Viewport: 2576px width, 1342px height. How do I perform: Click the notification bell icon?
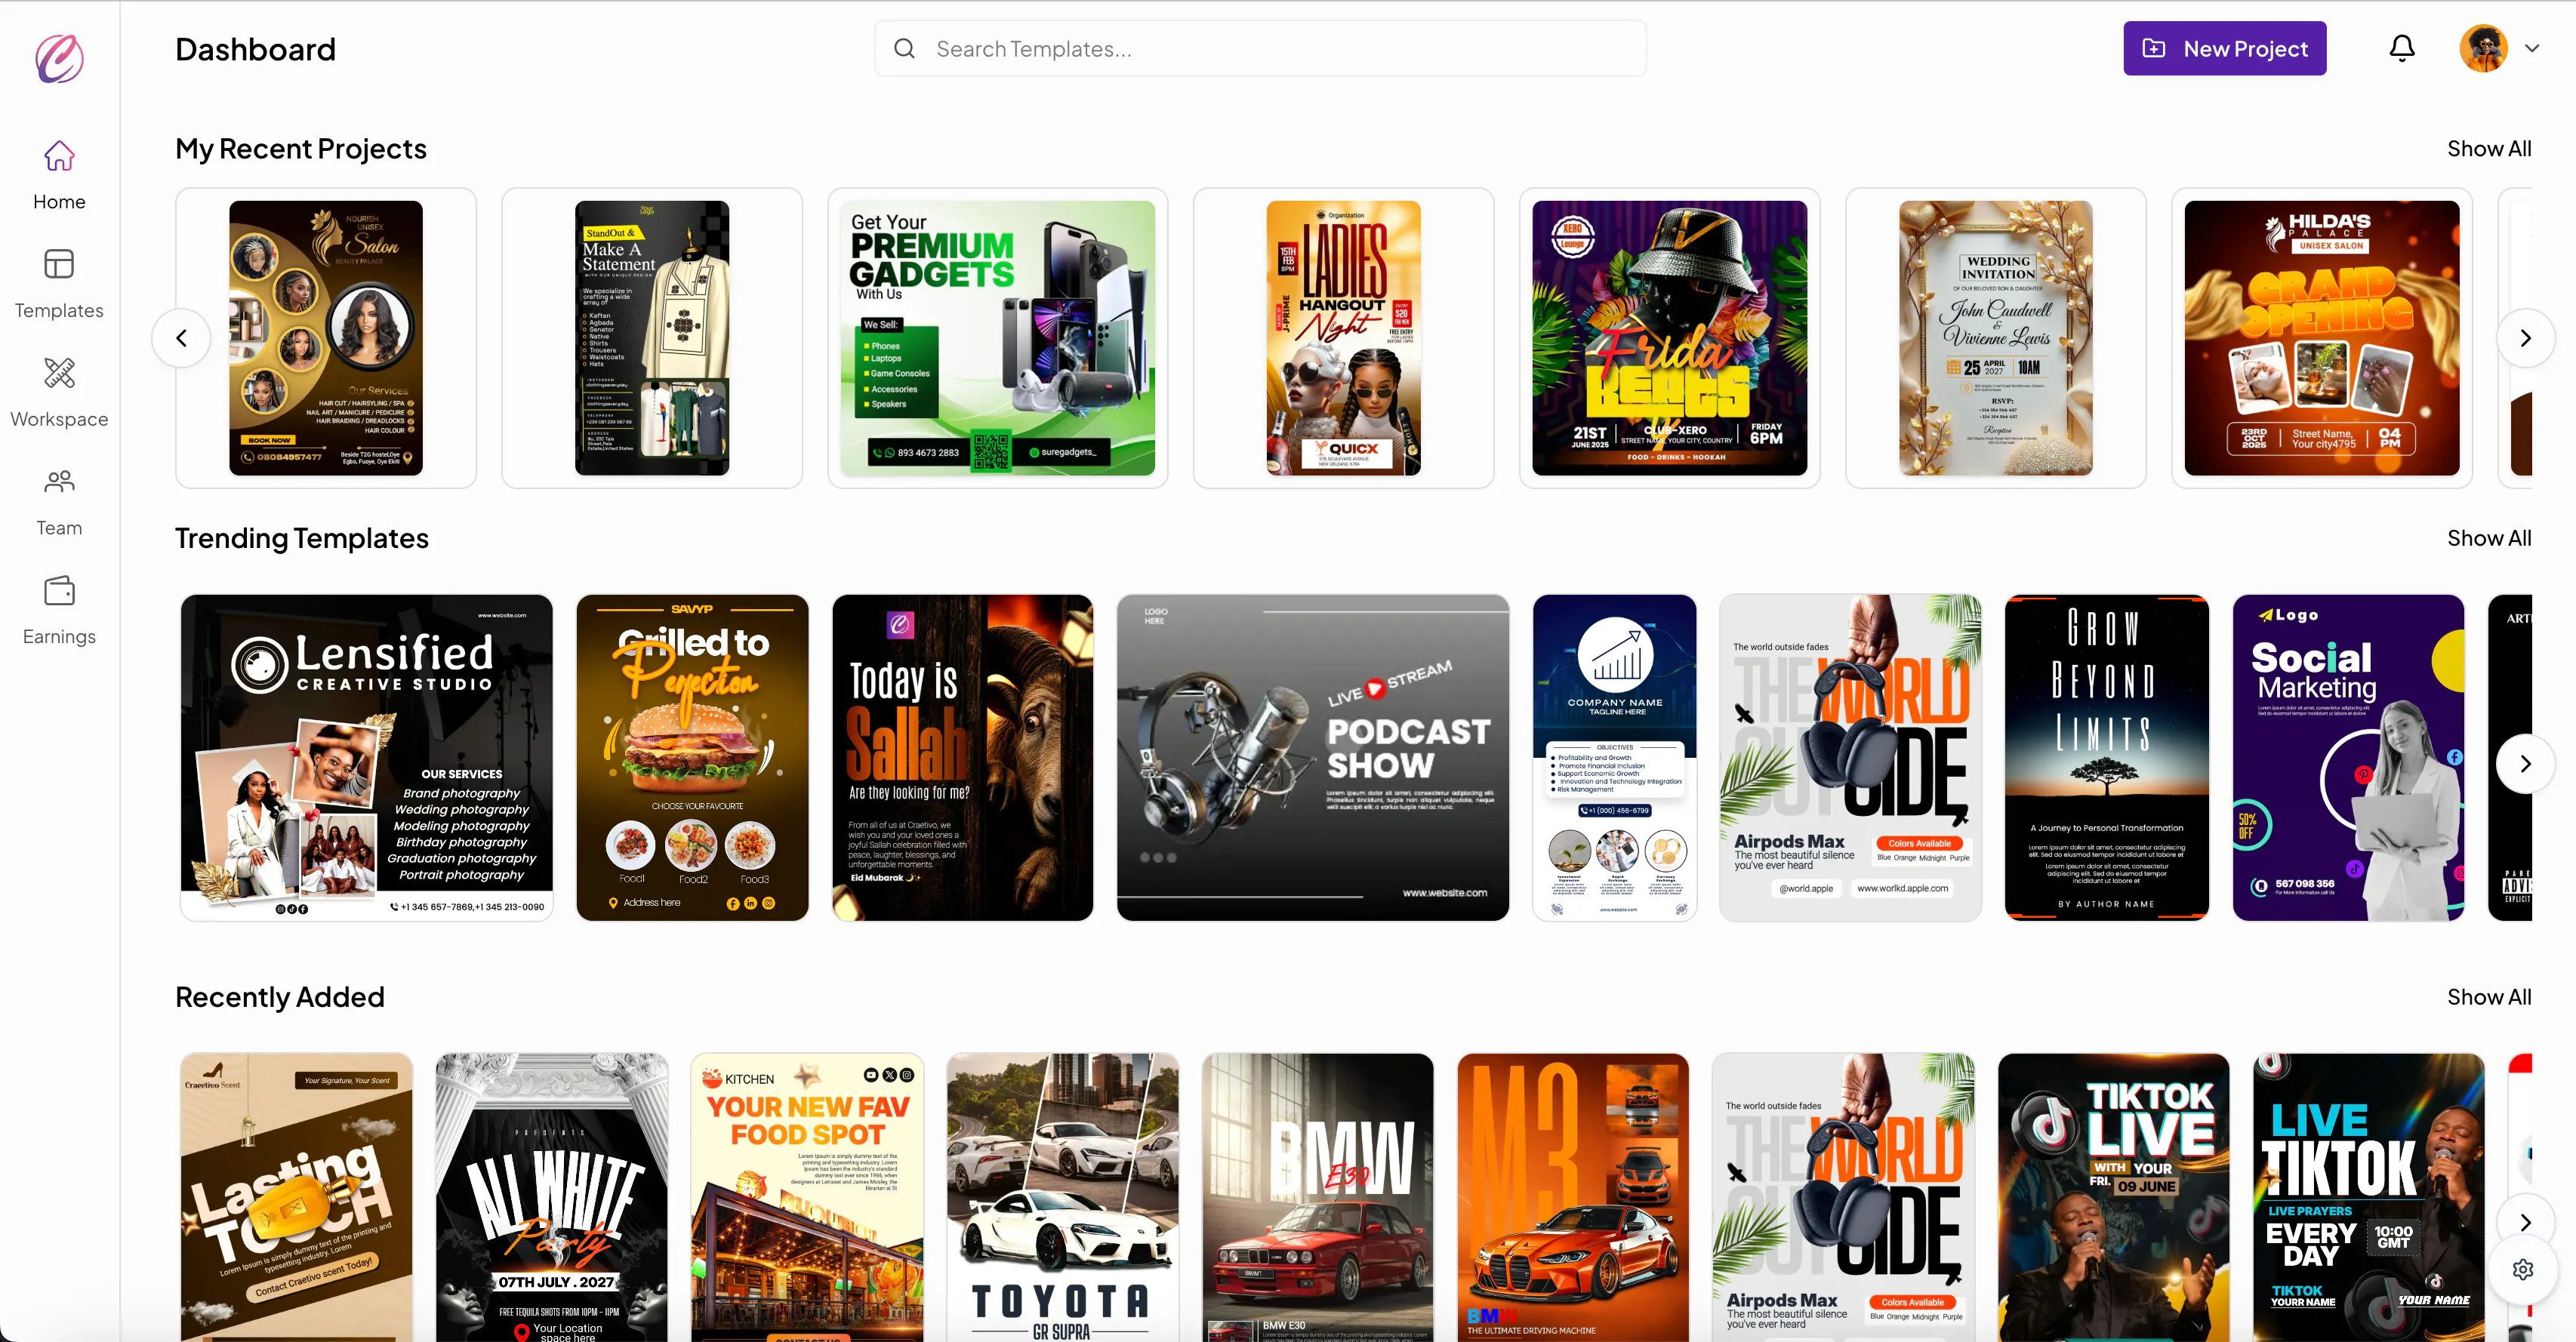(2401, 48)
